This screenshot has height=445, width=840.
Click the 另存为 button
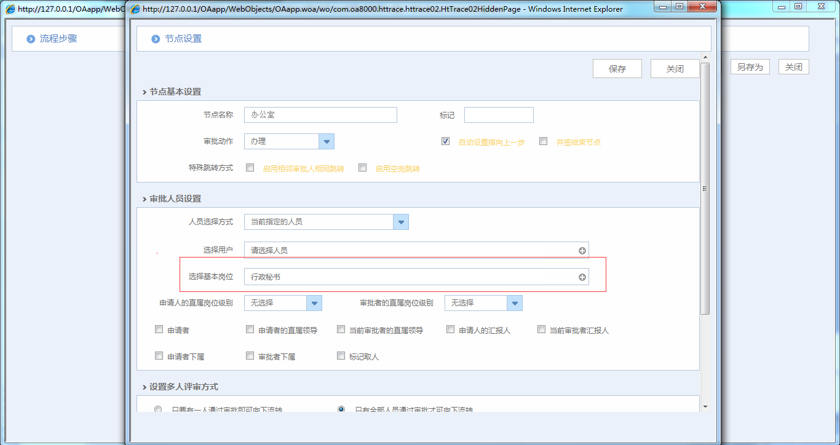[750, 66]
